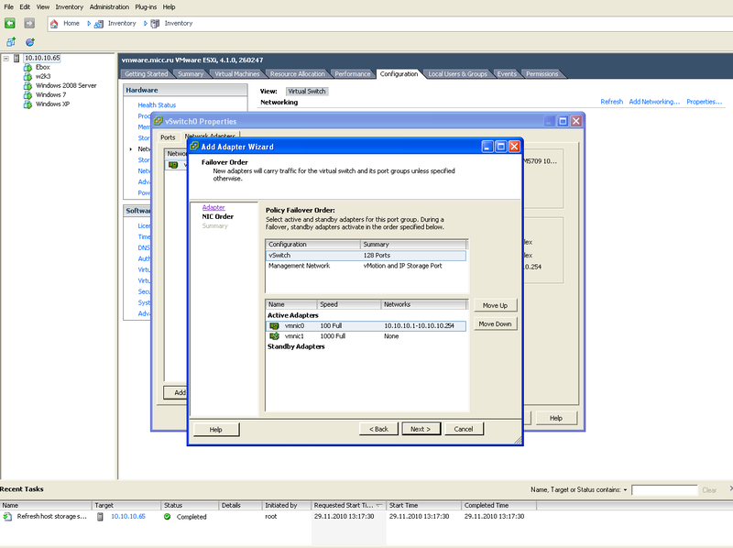Click the vmnic1 network adapter icon
Image resolution: width=733 pixels, height=548 pixels.
click(x=274, y=336)
